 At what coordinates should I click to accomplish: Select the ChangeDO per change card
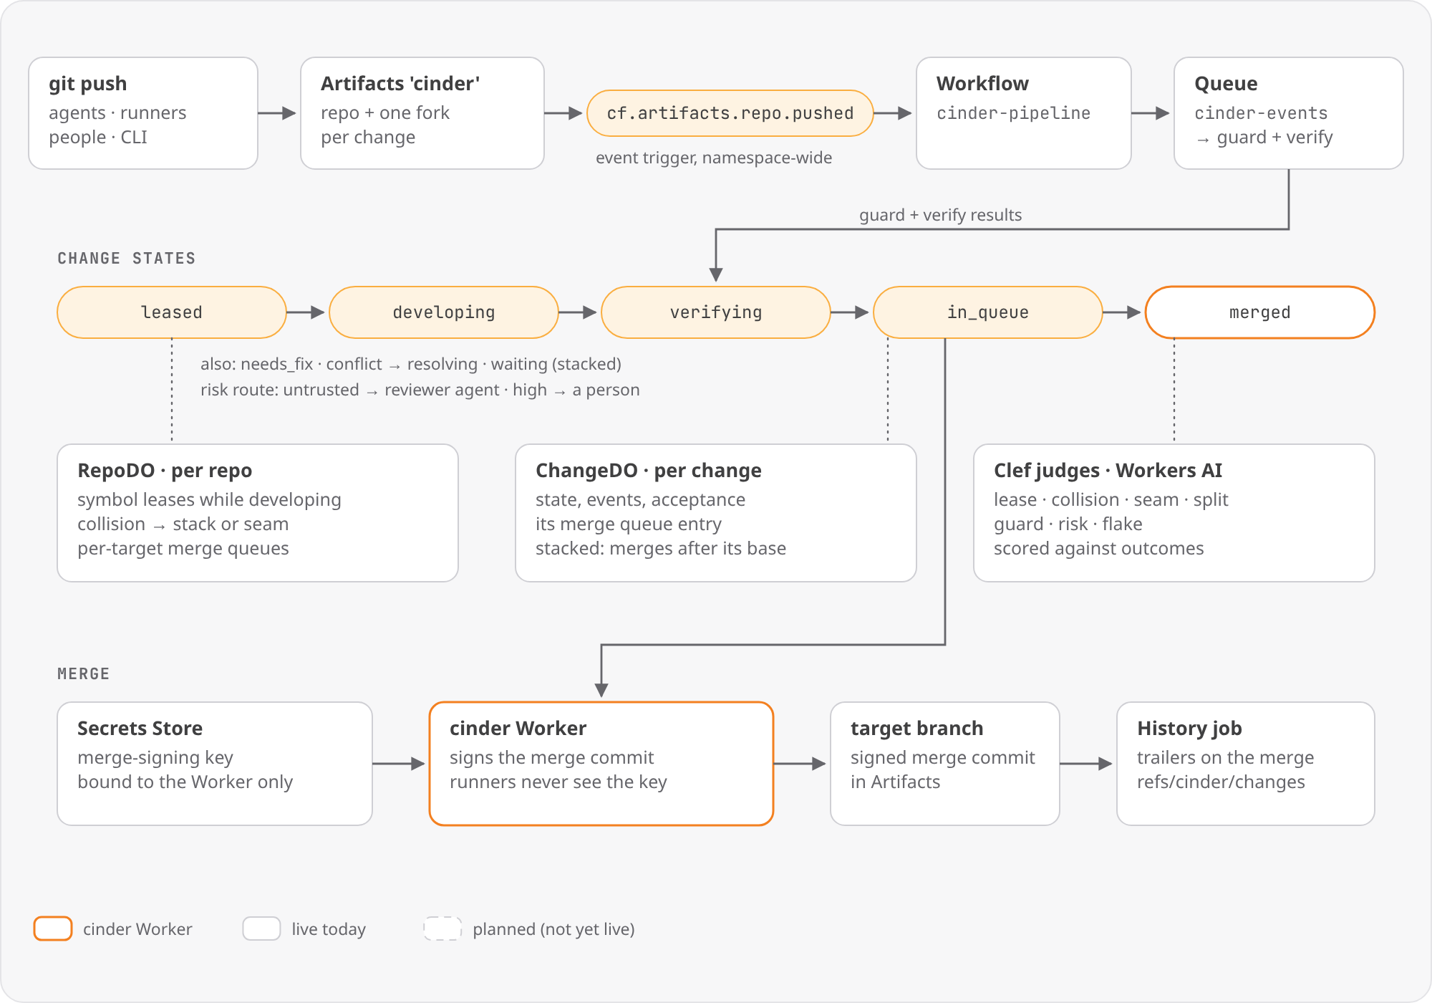[x=716, y=513]
